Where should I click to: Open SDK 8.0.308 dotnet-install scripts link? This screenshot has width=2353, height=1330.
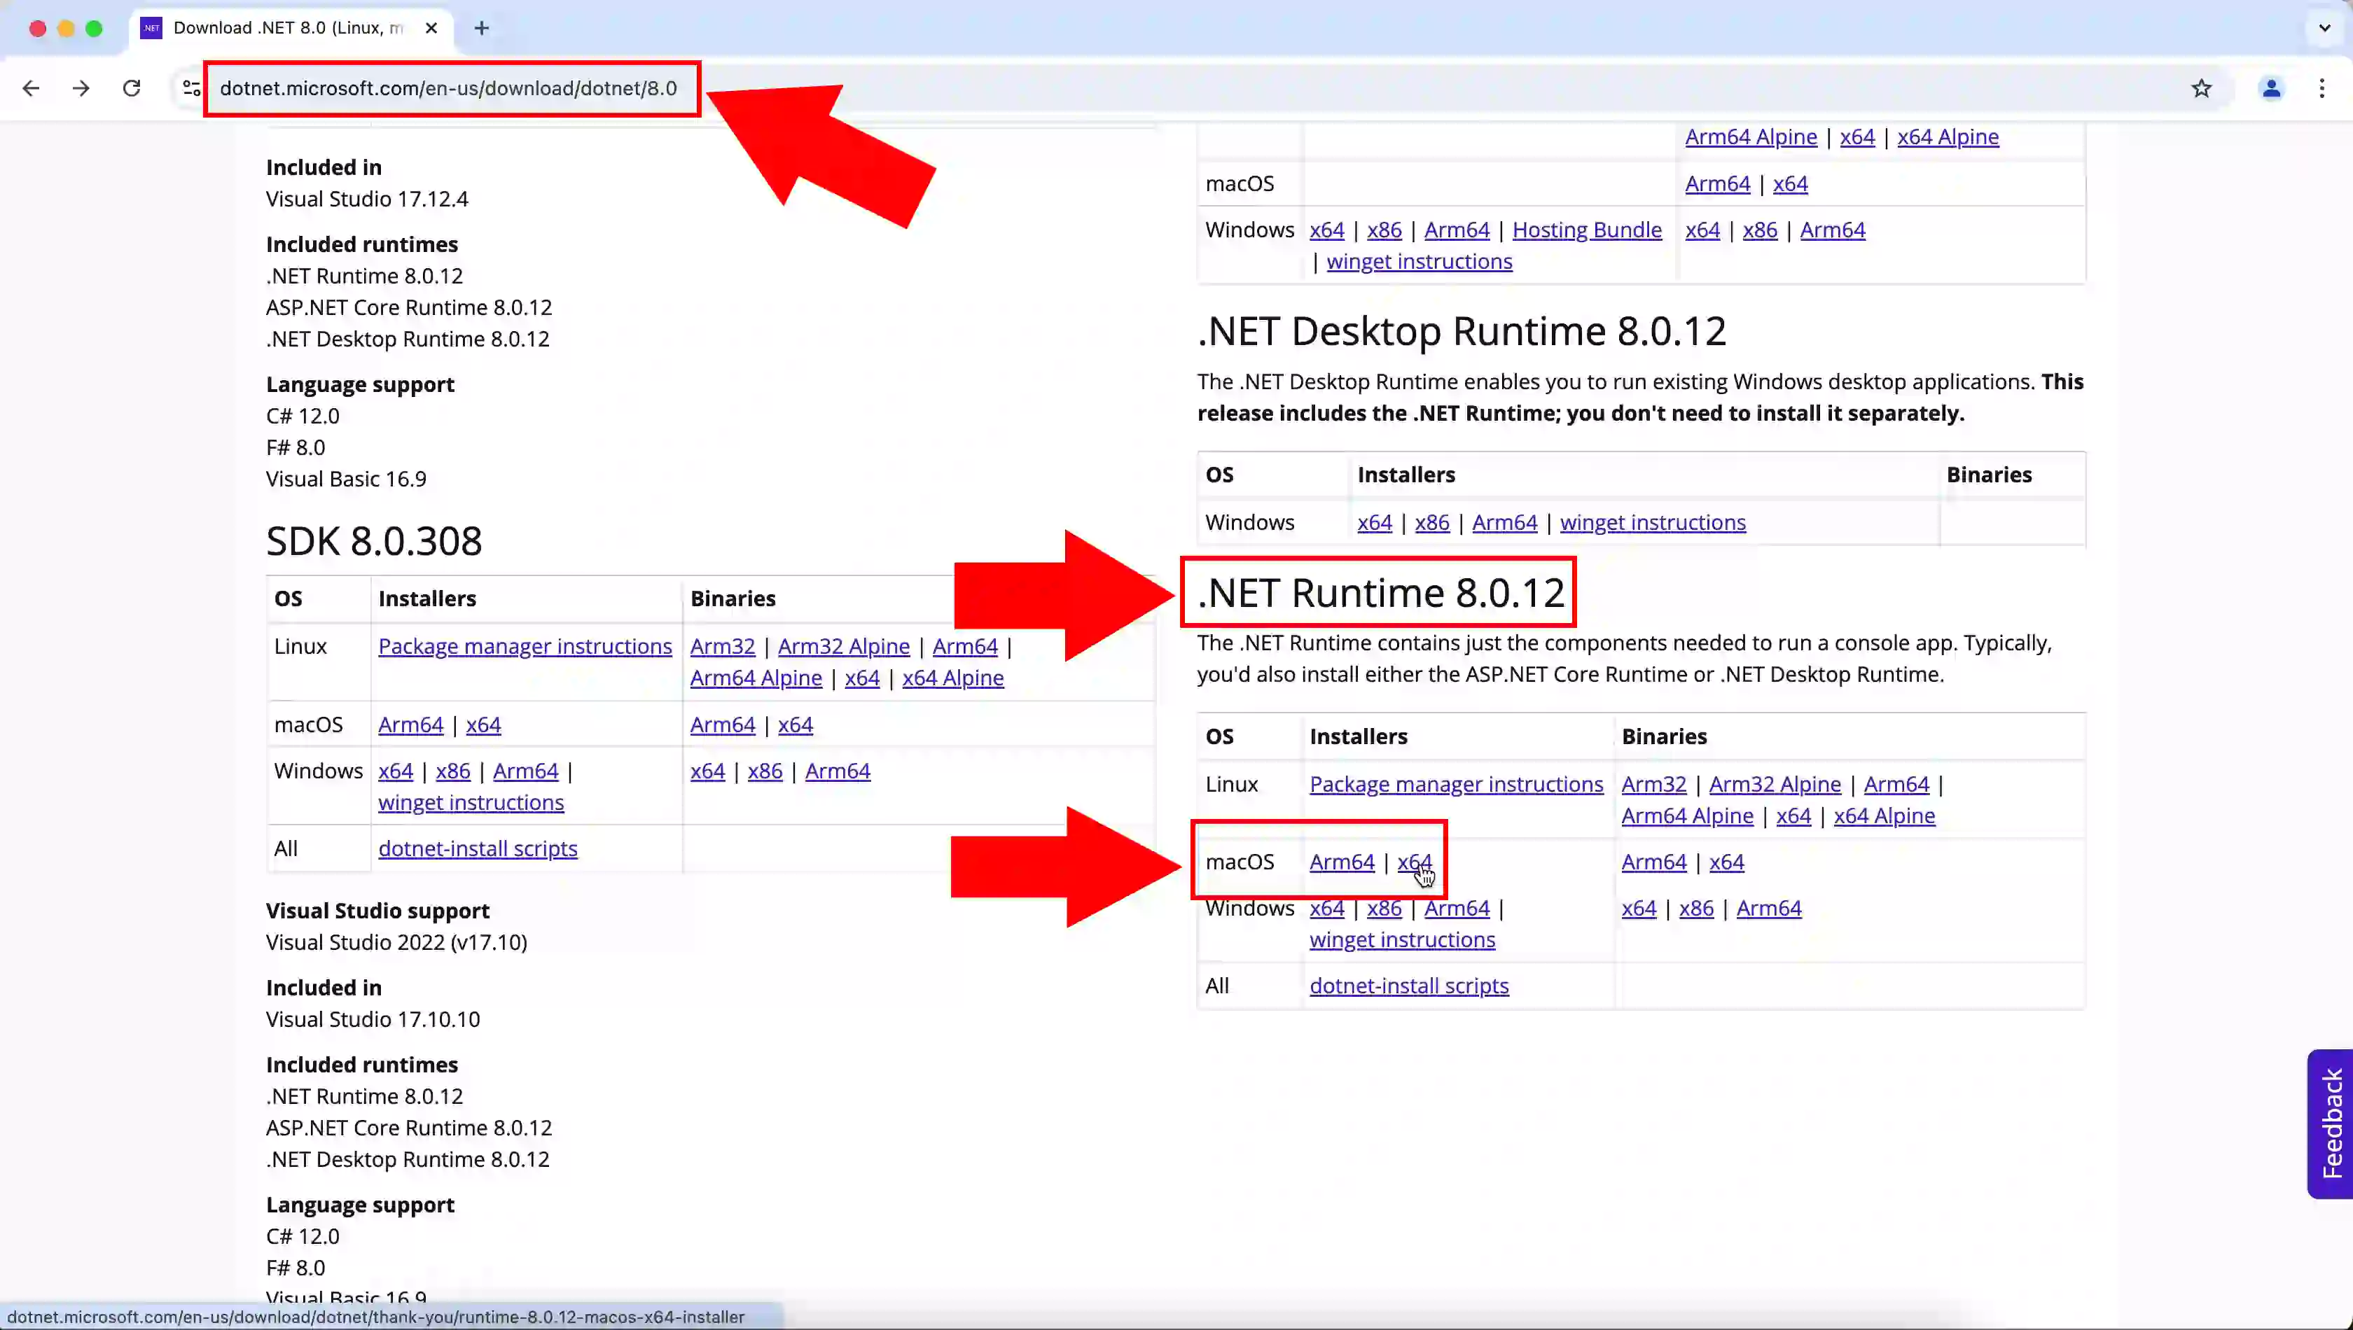point(478,848)
